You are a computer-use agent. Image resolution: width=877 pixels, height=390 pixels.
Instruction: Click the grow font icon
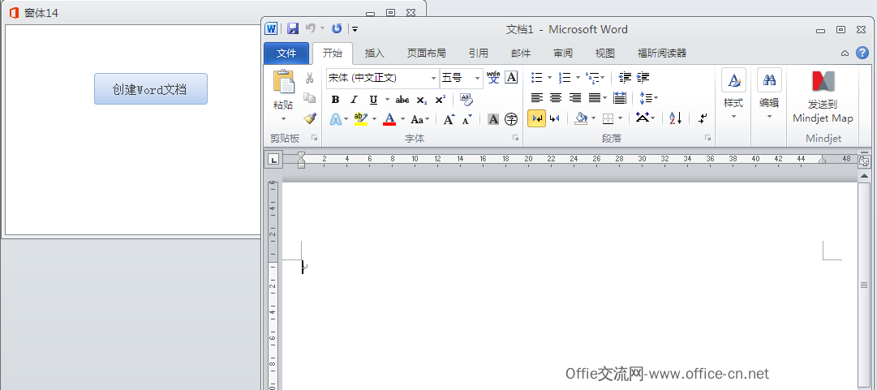tap(449, 119)
